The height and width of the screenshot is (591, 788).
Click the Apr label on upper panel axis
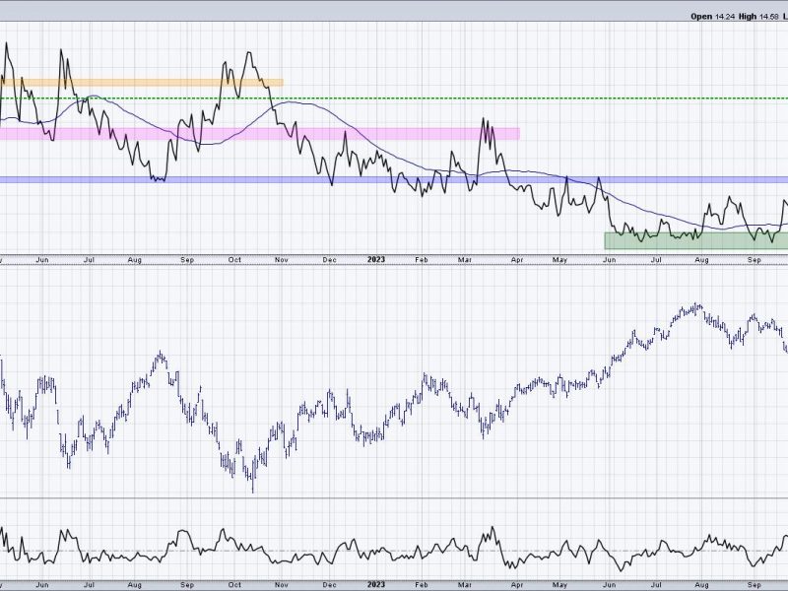(x=516, y=260)
